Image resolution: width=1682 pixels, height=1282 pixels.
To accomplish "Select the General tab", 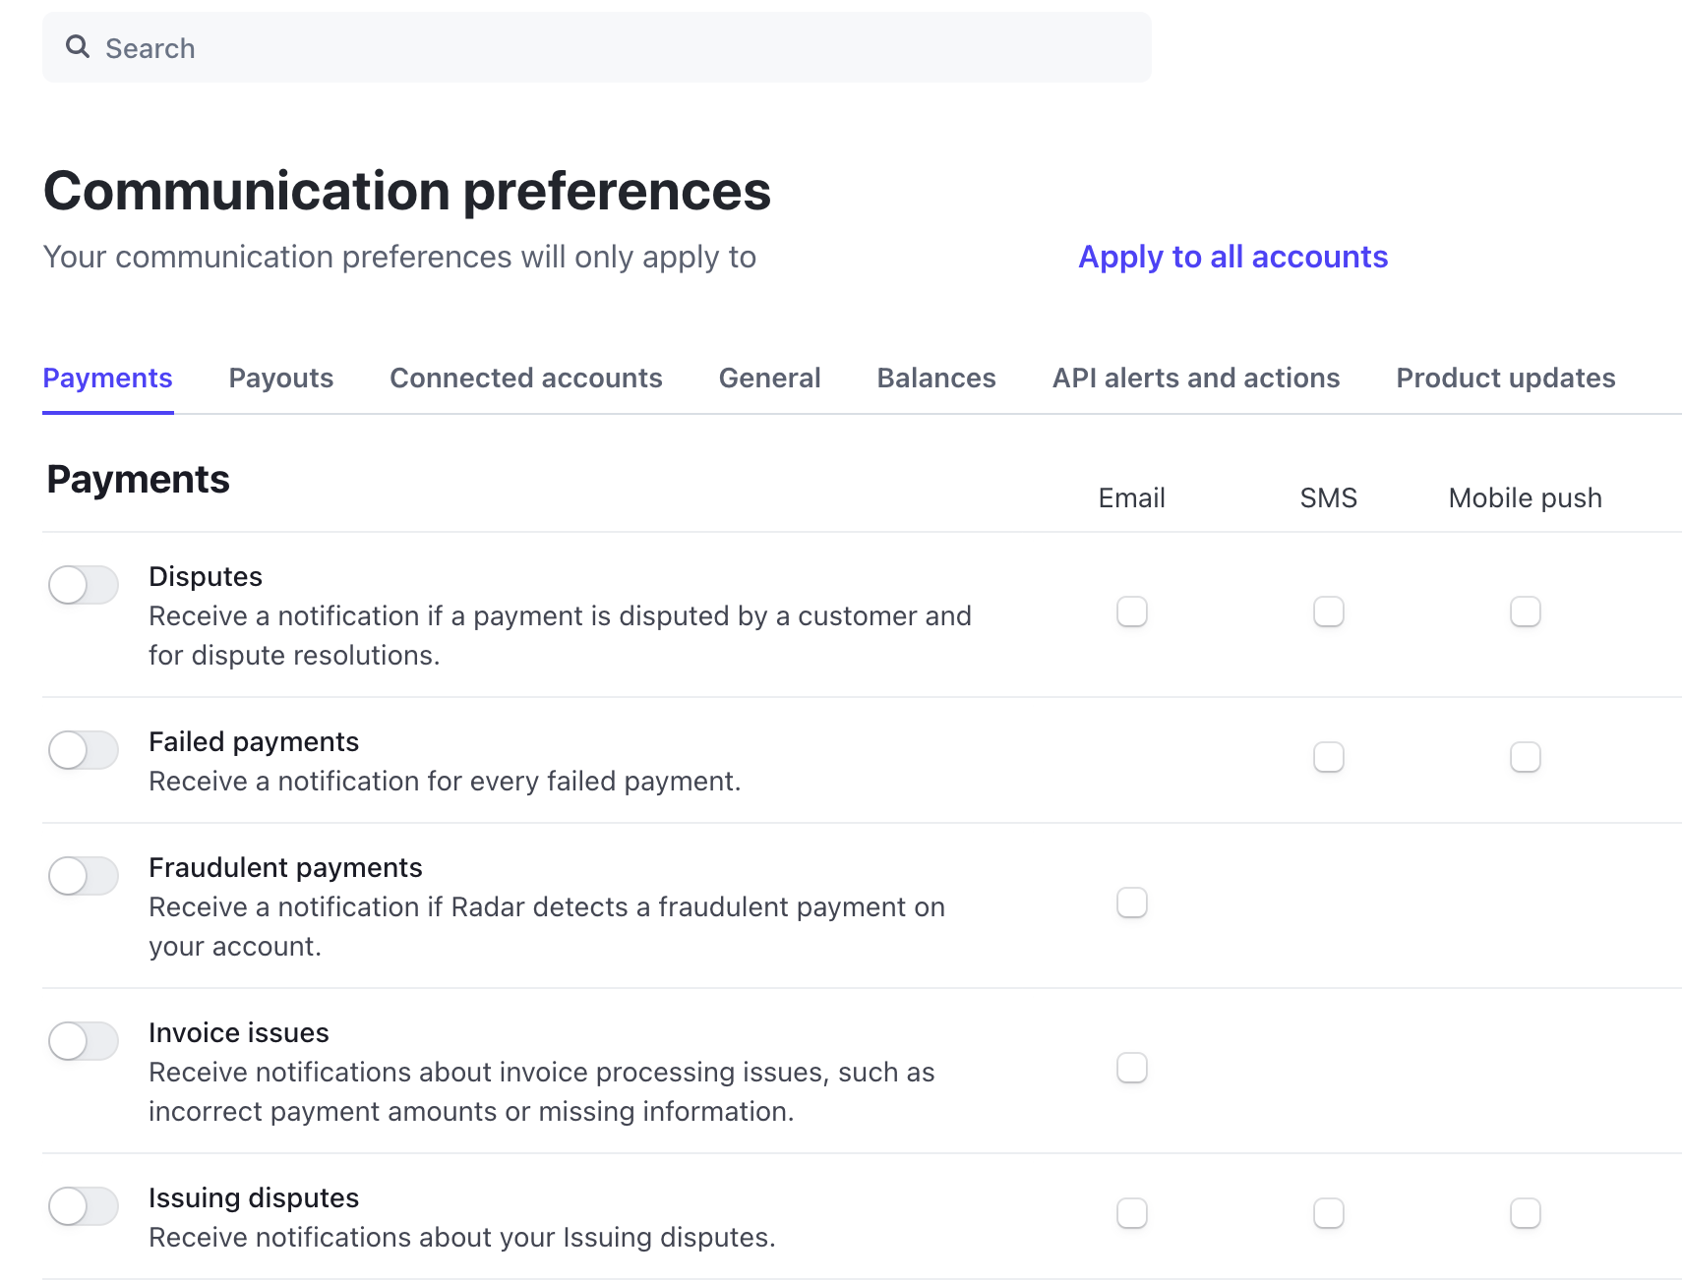I will point(769,379).
